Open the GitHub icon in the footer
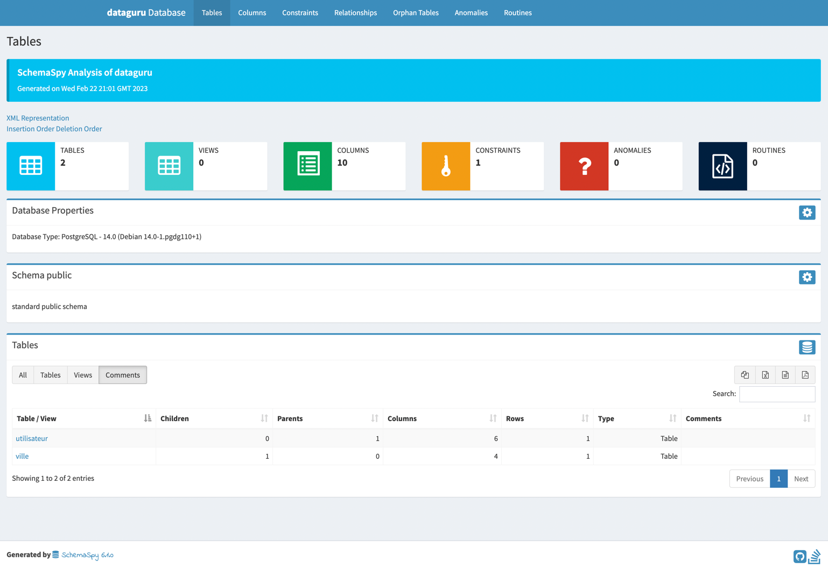 (x=799, y=557)
